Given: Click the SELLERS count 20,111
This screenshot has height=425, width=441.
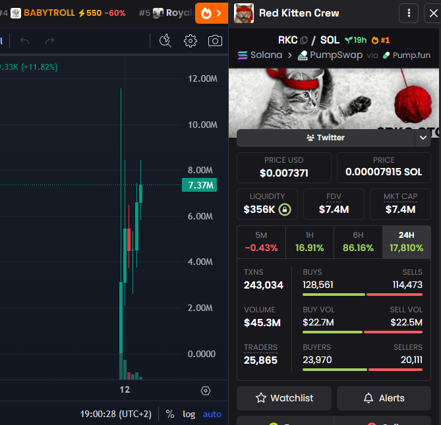Looking at the screenshot, I should click(411, 360).
